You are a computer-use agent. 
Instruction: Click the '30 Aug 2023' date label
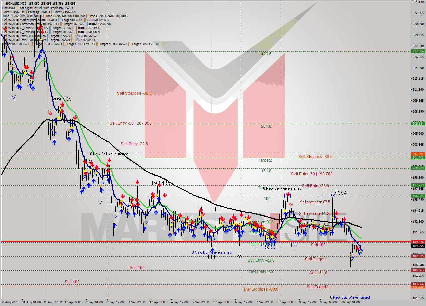pyautogui.click(x=10, y=302)
